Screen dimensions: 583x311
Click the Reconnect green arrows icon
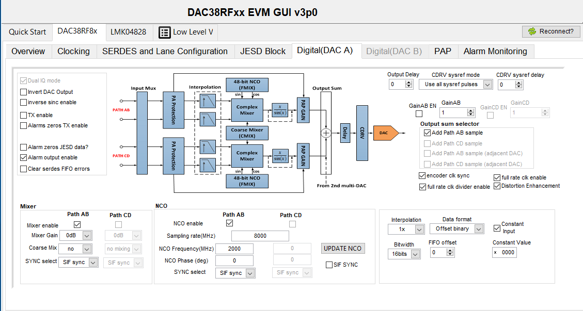pos(532,31)
